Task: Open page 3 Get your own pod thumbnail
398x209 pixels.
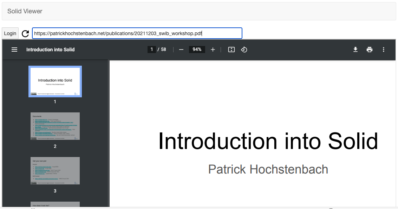Action: click(x=55, y=171)
